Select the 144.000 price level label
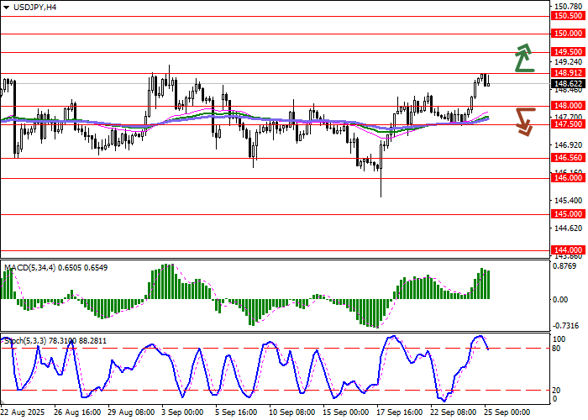Screen dimensions: 588x420 [568, 250]
